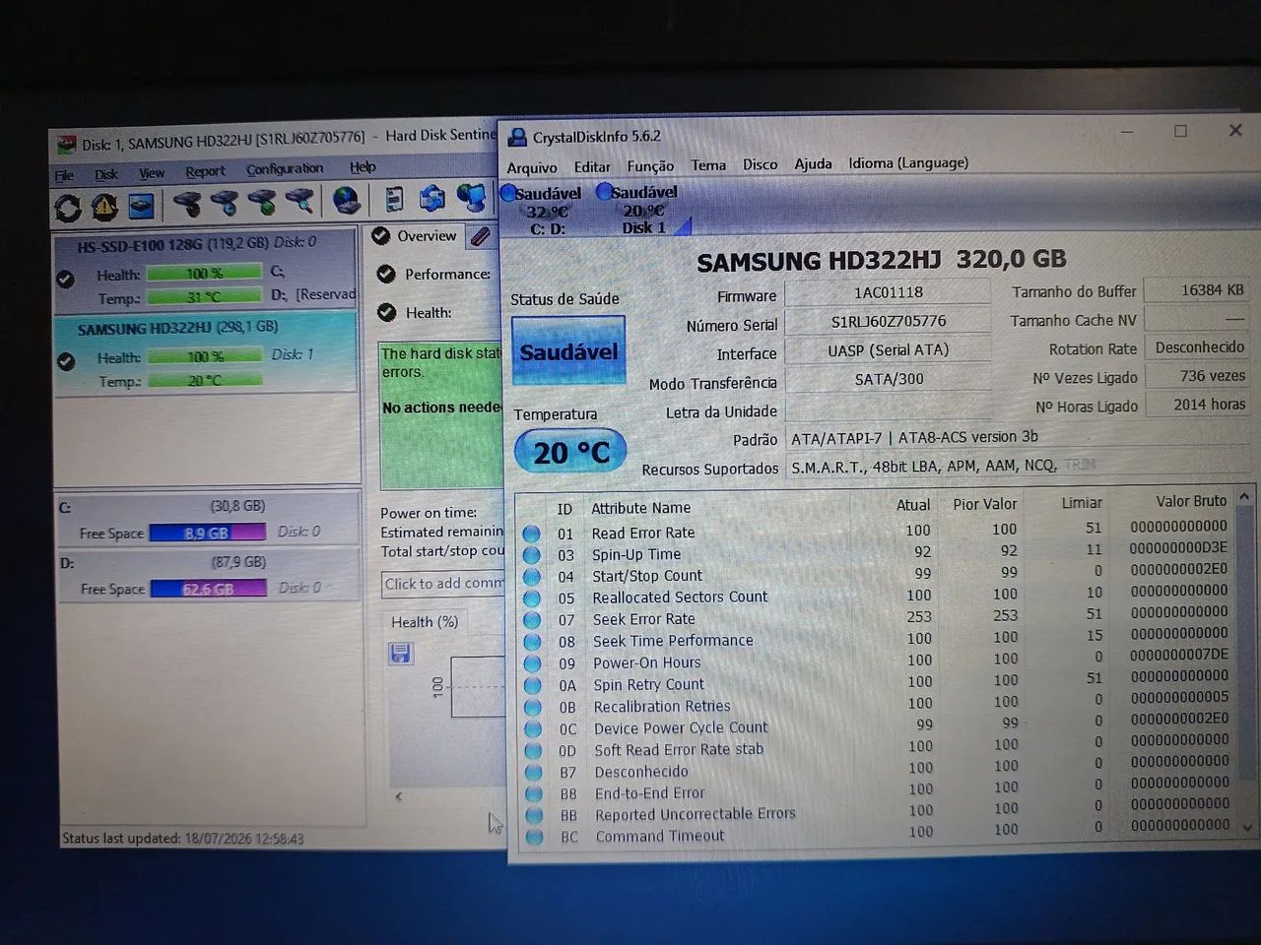Image resolution: width=1261 pixels, height=945 pixels.
Task: Click the 'Click to add comment' field
Action: point(443,584)
